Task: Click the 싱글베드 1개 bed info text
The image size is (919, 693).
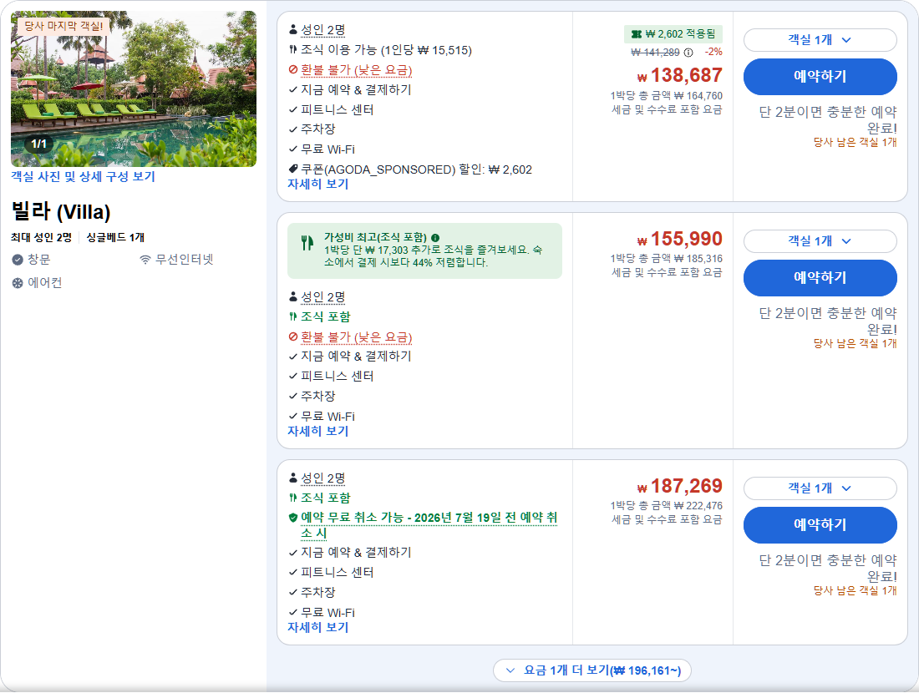Action: tap(115, 237)
